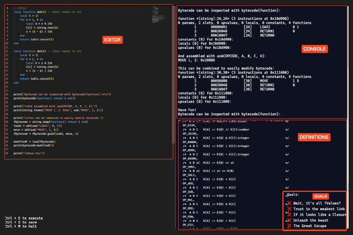Click the "Ctrl + E to execute" hint
Screen dimensions: 353x235
tap(23, 218)
